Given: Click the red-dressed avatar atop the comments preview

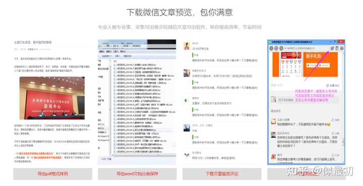Looking at the screenshot, I should point(187,45).
